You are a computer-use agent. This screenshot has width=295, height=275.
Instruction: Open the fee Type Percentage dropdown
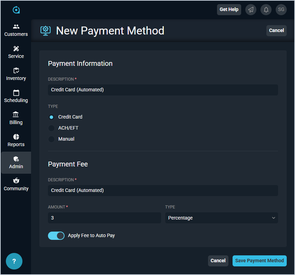point(222,218)
